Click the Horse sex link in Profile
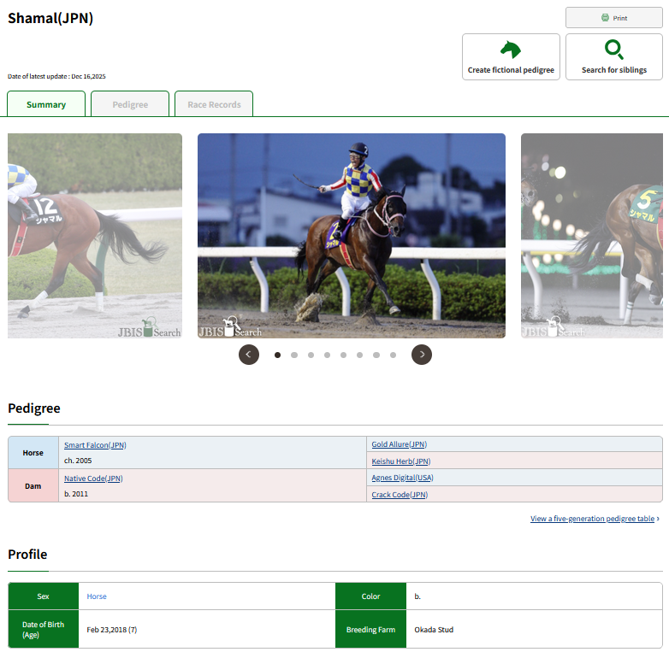 97,596
